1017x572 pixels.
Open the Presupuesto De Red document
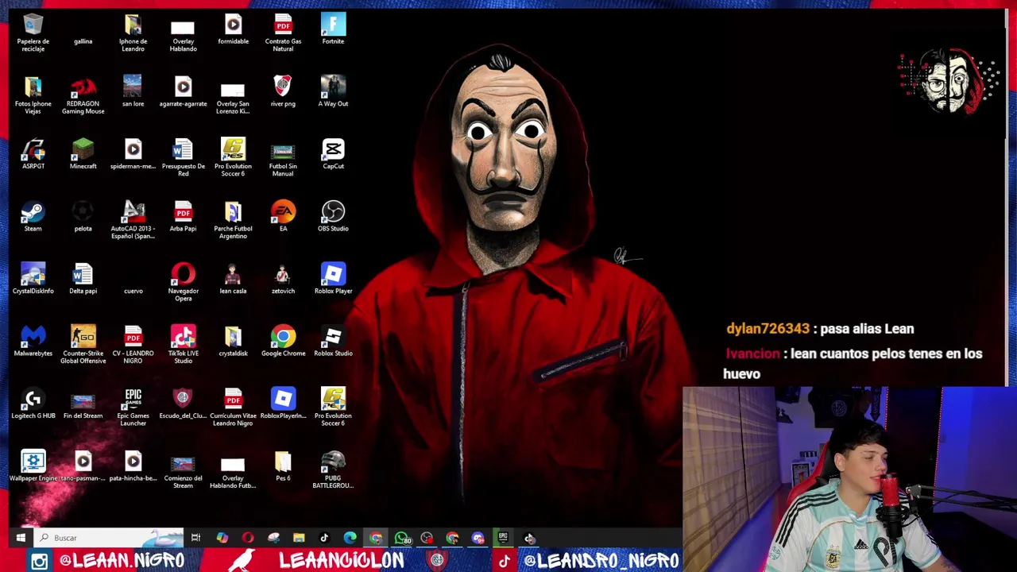(183, 157)
